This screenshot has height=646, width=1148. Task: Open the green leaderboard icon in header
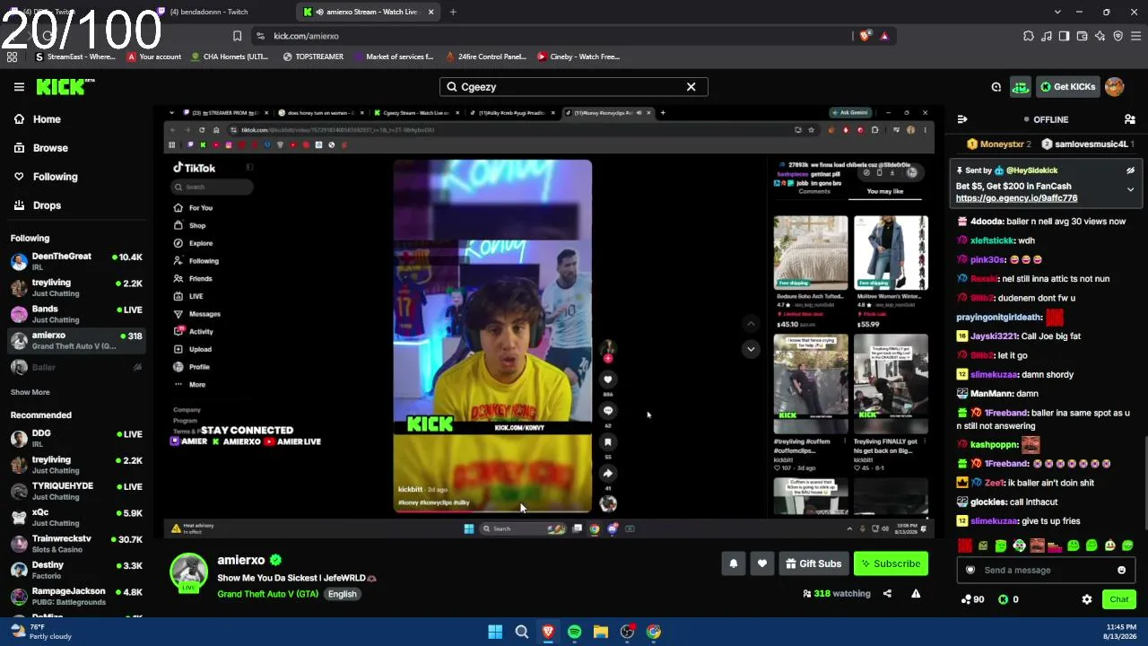tap(1021, 87)
